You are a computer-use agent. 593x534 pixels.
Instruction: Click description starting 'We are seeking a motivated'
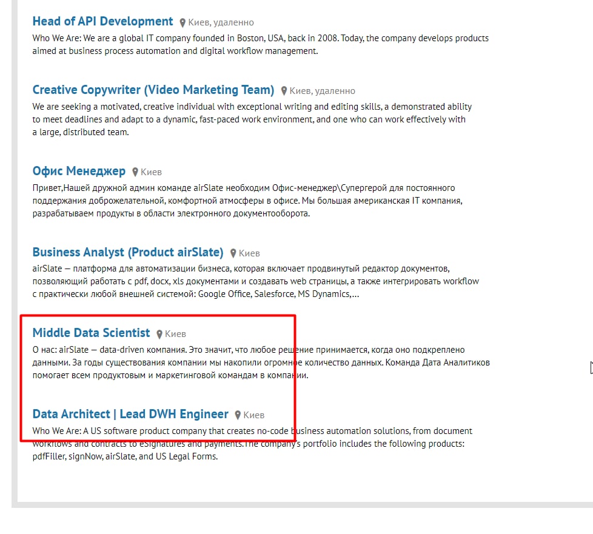[252, 119]
